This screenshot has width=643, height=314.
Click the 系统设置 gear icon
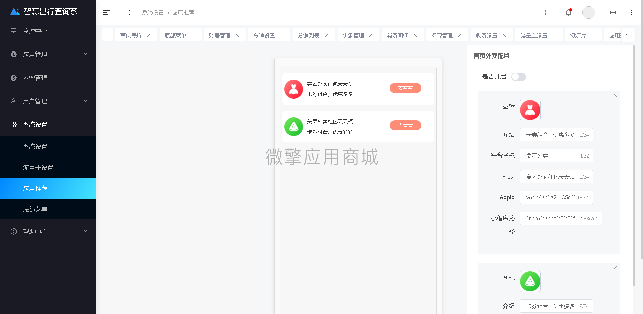(14, 124)
